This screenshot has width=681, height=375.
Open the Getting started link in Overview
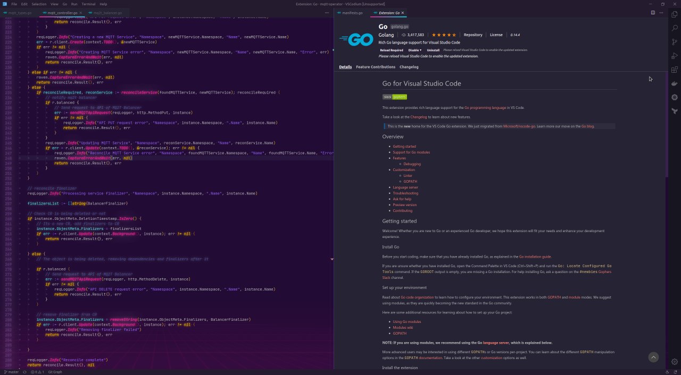pos(404,147)
